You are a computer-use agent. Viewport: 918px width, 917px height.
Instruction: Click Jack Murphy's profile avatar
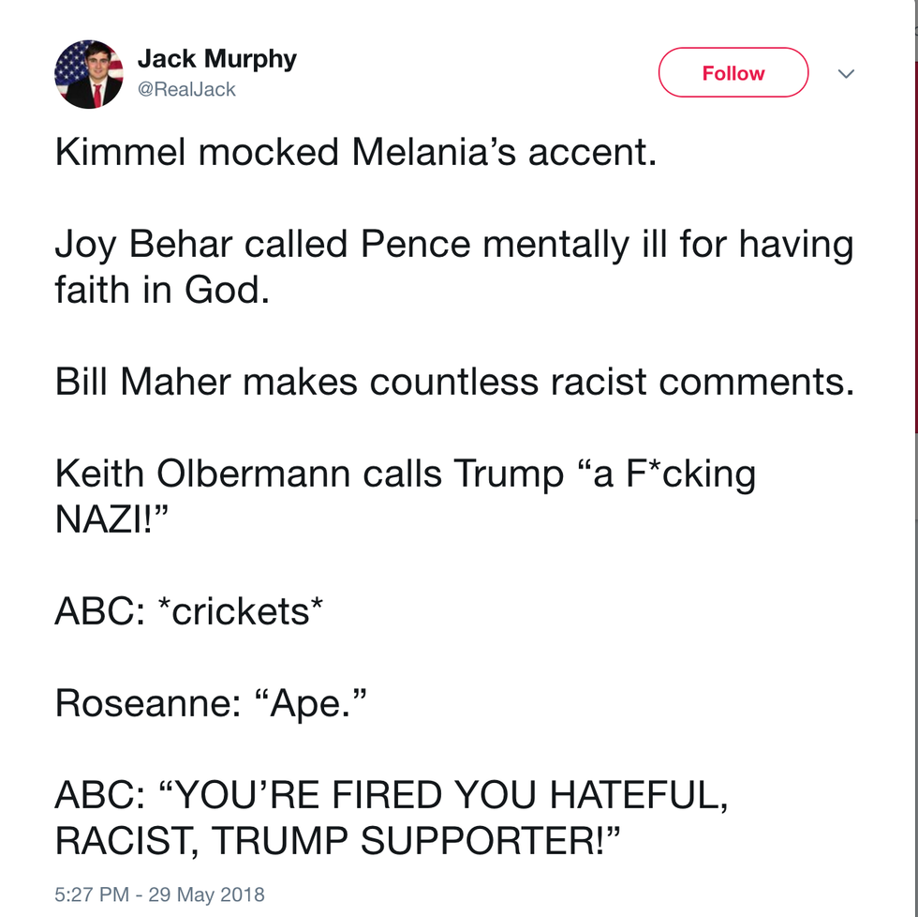click(89, 74)
